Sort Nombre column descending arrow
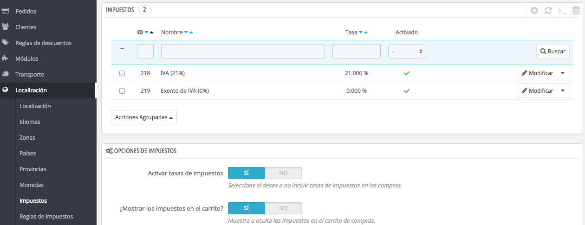This screenshot has height=225, width=585. tap(186, 32)
